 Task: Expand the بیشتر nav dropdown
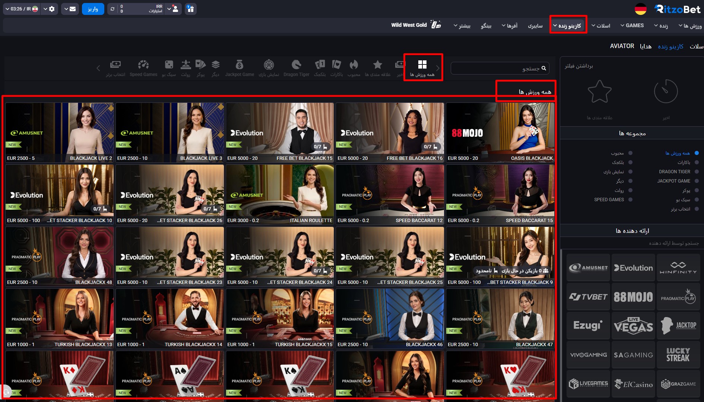click(462, 26)
